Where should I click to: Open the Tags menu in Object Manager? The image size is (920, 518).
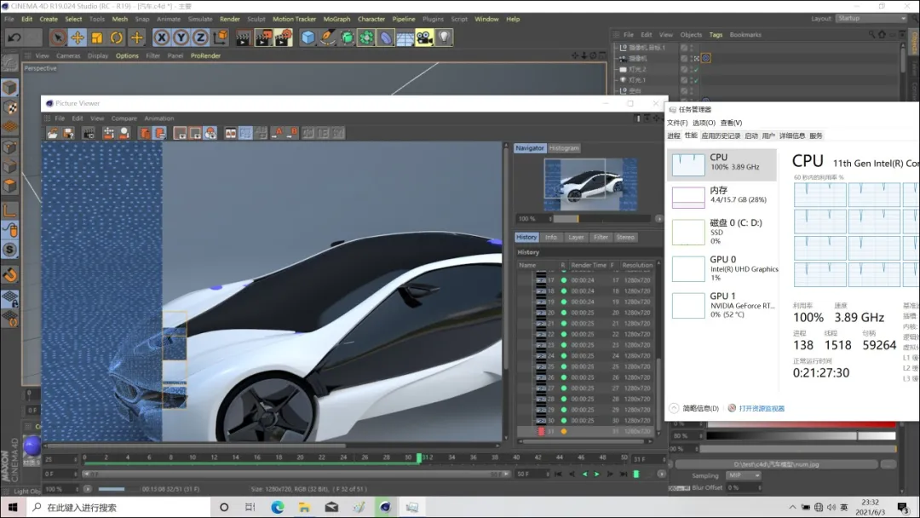[x=716, y=35]
